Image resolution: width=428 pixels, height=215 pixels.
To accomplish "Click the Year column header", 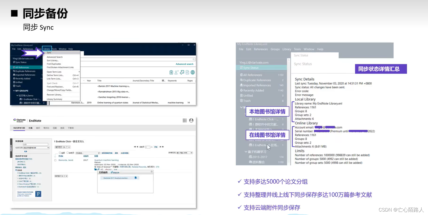I will coord(89,81).
